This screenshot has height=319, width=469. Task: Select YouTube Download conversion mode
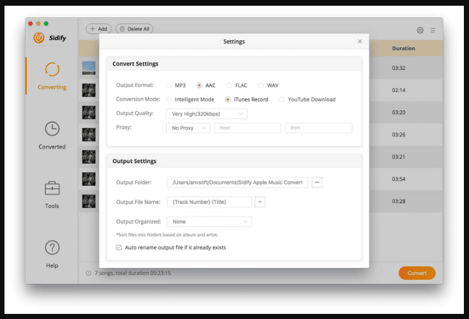pos(281,100)
